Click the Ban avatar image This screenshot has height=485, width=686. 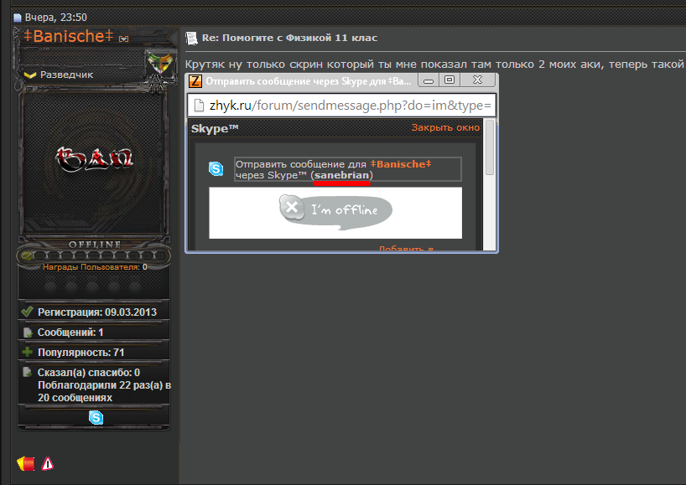tap(94, 158)
